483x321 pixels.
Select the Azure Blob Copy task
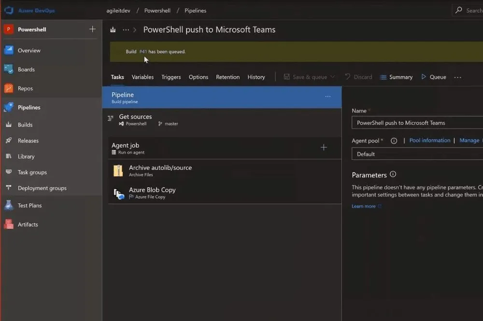pos(225,193)
